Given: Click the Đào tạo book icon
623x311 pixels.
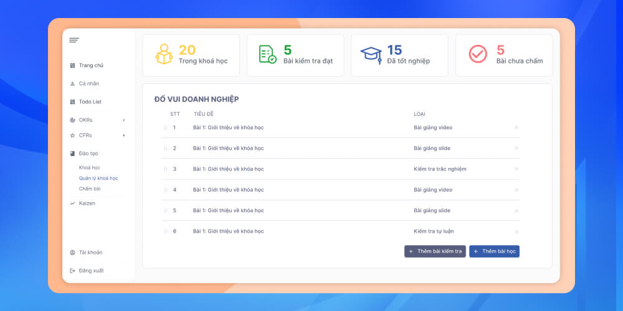Looking at the screenshot, I should (x=72, y=154).
